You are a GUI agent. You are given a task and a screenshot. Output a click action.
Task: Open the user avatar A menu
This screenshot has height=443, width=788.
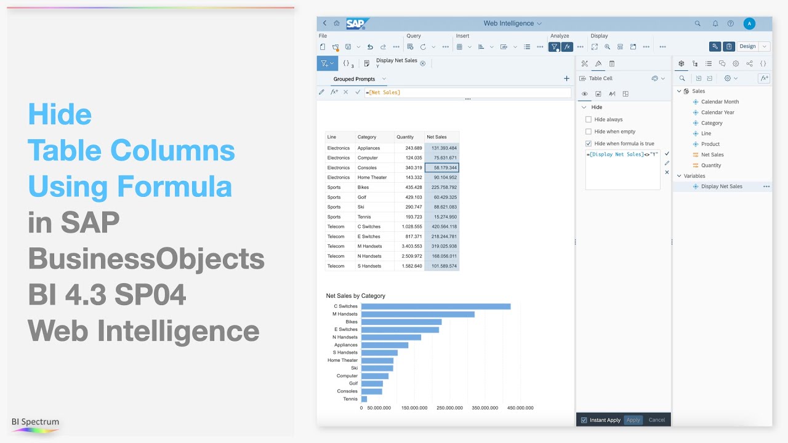pos(749,23)
